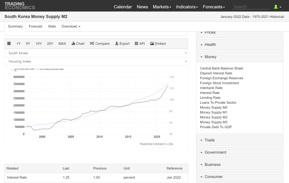Open the calendar date range icon
Image resolution: width=289 pixels, height=183 pixels.
tap(9, 44)
